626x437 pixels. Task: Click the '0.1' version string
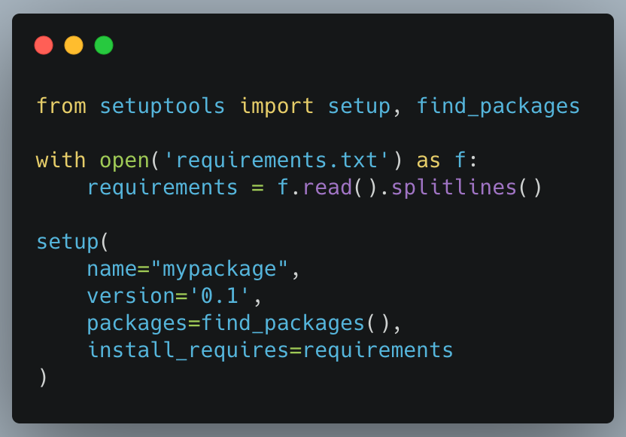(219, 296)
